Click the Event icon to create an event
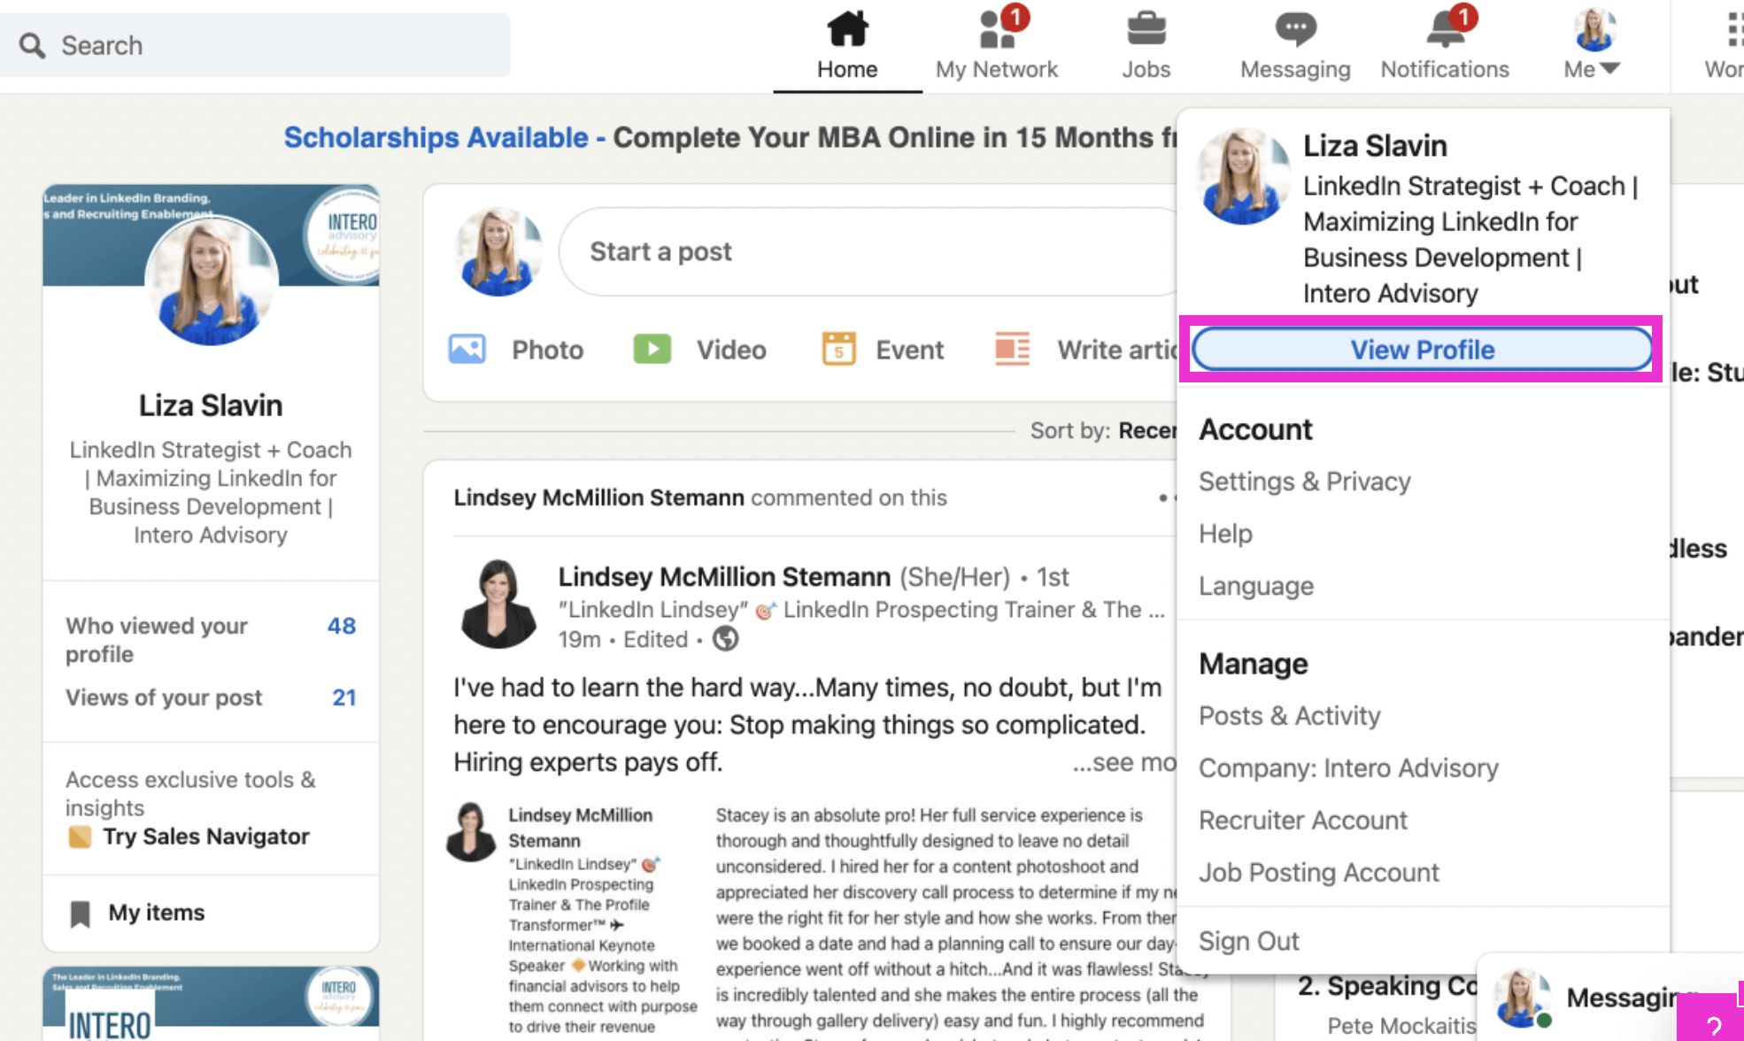Image resolution: width=1744 pixels, height=1041 pixels. [x=837, y=349]
